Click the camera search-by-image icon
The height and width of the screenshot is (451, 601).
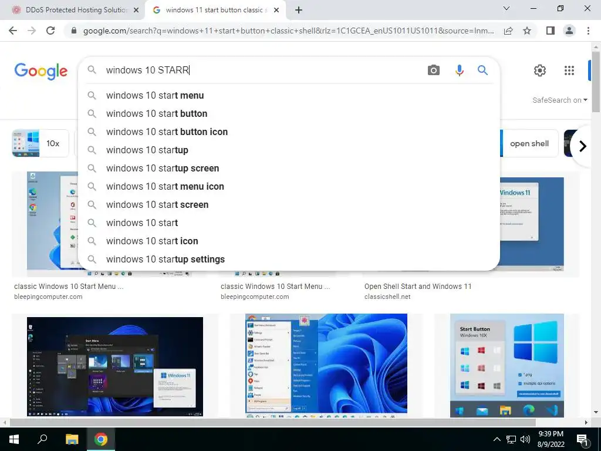click(434, 70)
